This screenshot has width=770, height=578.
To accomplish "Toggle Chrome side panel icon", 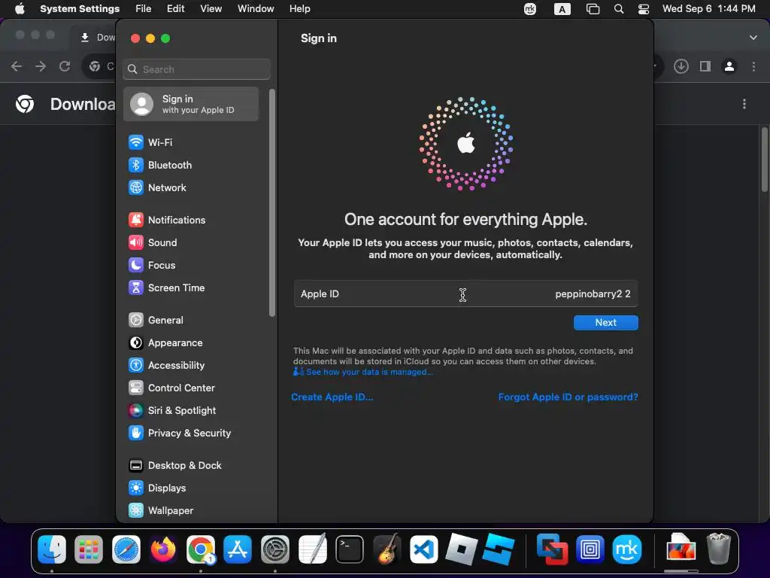I will pos(705,66).
